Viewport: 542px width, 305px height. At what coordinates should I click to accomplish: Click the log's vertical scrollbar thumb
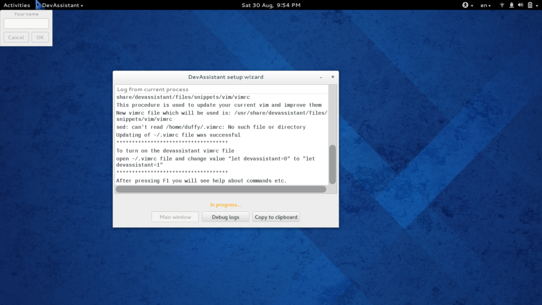(x=332, y=164)
